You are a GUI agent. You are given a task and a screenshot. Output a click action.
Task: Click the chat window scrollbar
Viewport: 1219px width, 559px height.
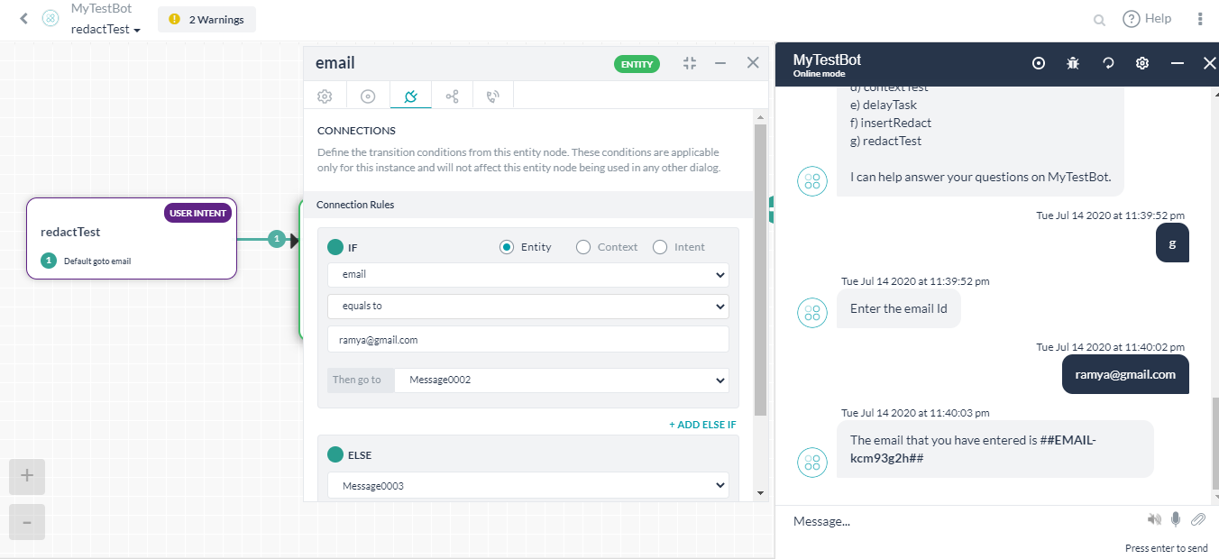click(1214, 442)
